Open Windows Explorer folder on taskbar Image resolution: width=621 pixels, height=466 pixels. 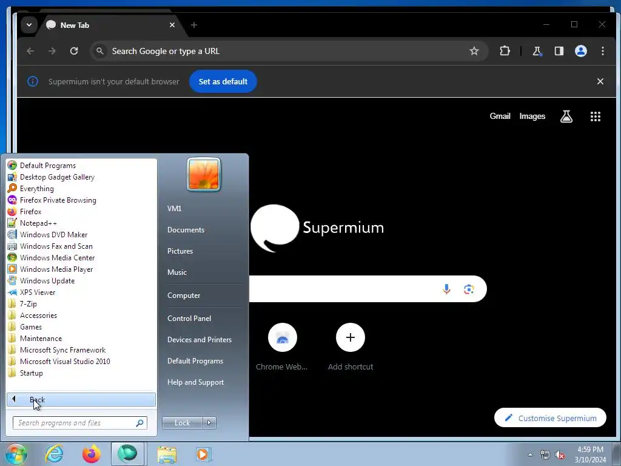pos(167,454)
